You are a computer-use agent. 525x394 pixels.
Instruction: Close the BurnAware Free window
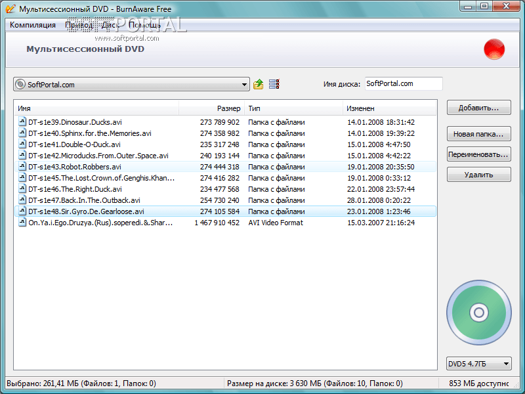tap(507, 7)
